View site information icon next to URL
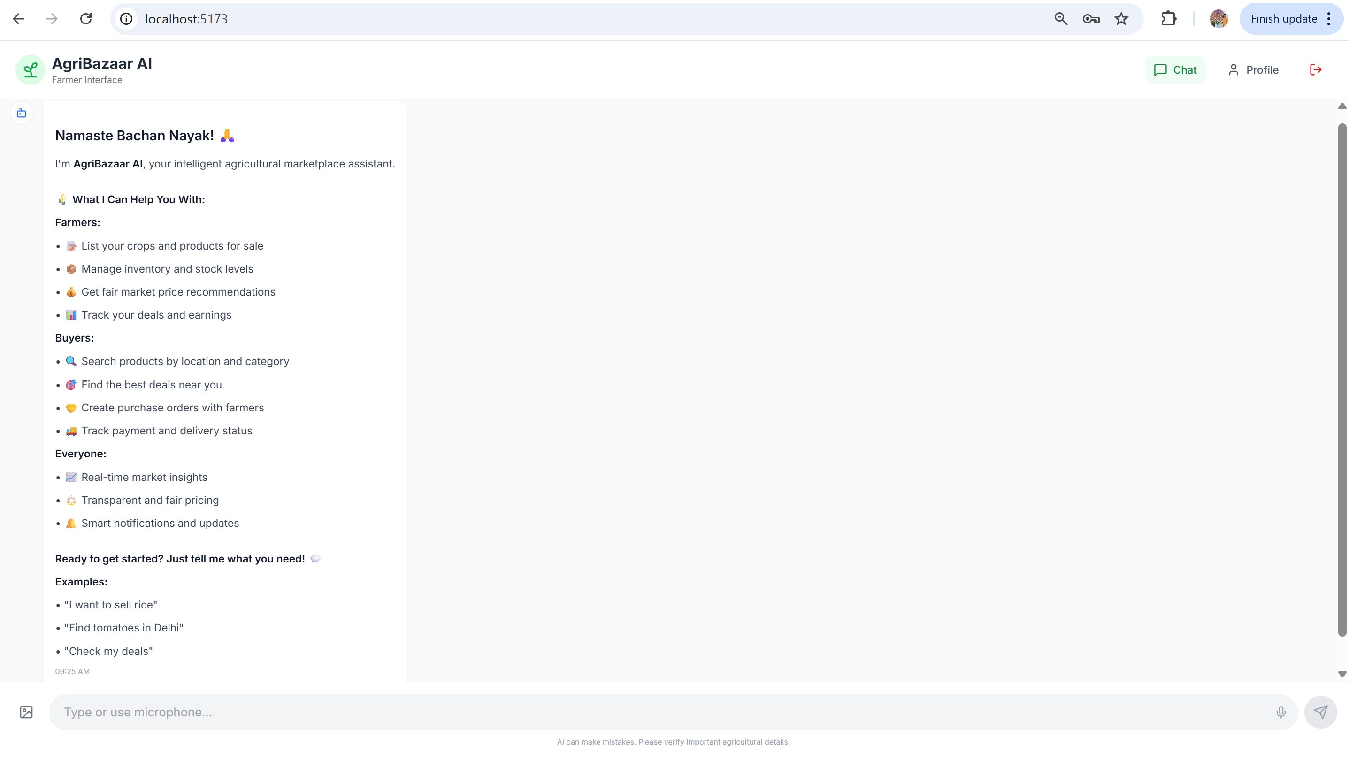Viewport: 1349px width, 760px height. [126, 19]
